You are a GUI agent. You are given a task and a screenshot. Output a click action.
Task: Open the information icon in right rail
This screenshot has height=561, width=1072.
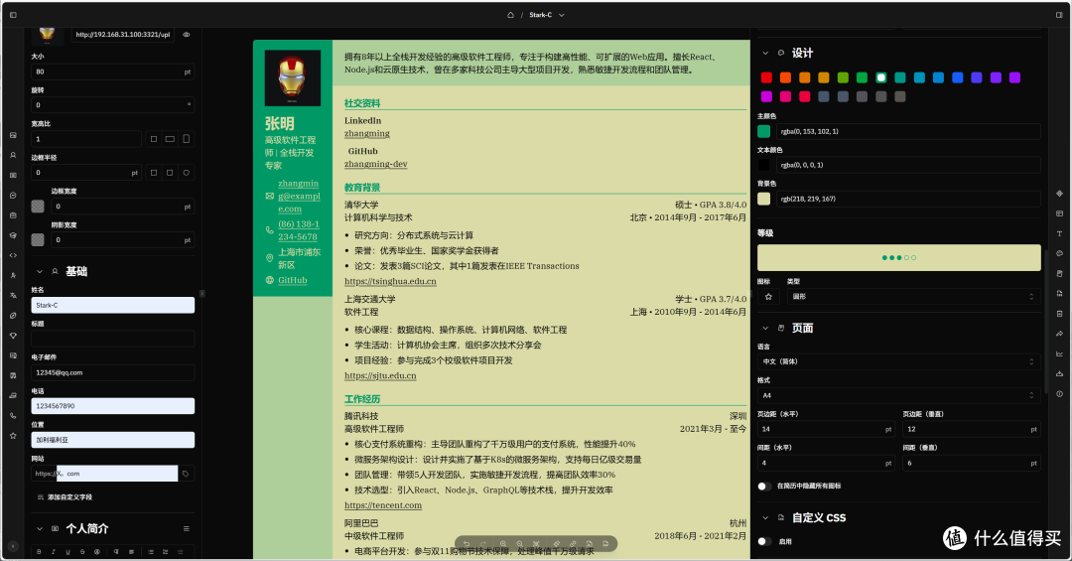point(1059,394)
